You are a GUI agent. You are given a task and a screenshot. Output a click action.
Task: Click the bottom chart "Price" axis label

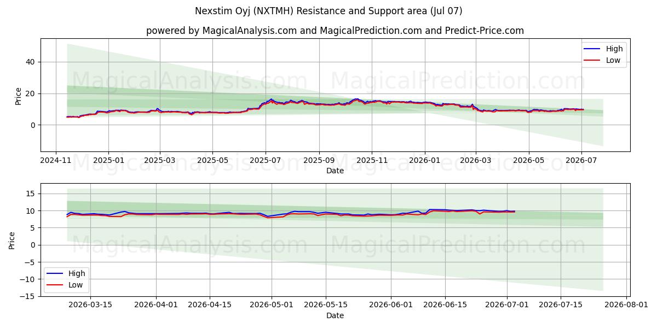point(12,240)
